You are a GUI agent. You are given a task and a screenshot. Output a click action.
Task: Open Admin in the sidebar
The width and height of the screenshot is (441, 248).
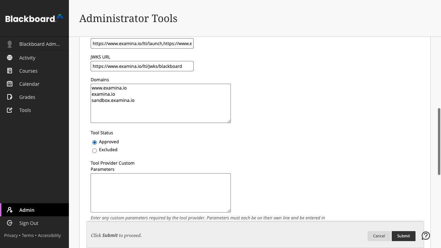pyautogui.click(x=34, y=210)
